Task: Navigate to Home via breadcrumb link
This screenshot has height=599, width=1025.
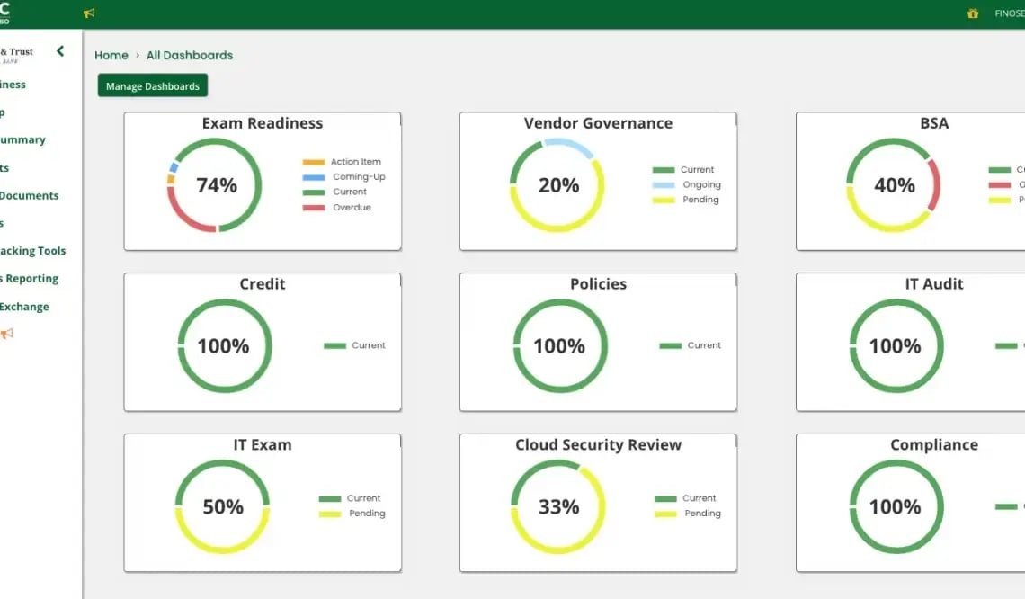Action: pyautogui.click(x=111, y=55)
